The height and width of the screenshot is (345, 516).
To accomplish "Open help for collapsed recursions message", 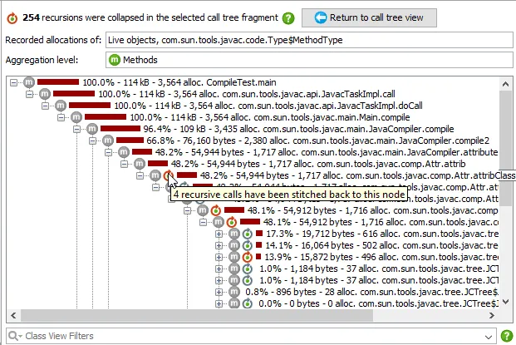I will [288, 18].
